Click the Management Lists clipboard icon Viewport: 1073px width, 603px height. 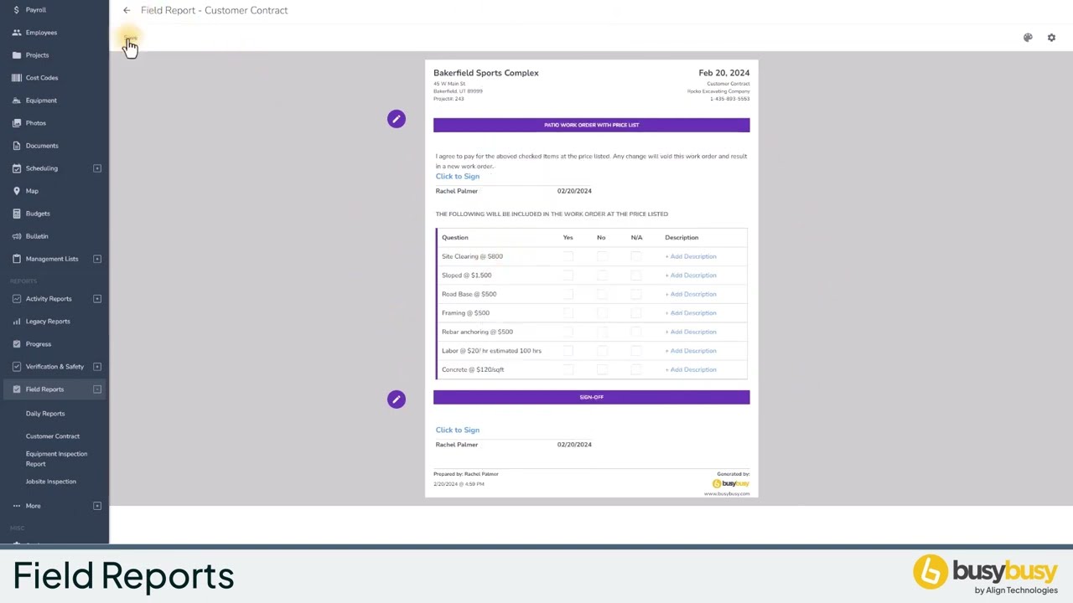pos(16,259)
